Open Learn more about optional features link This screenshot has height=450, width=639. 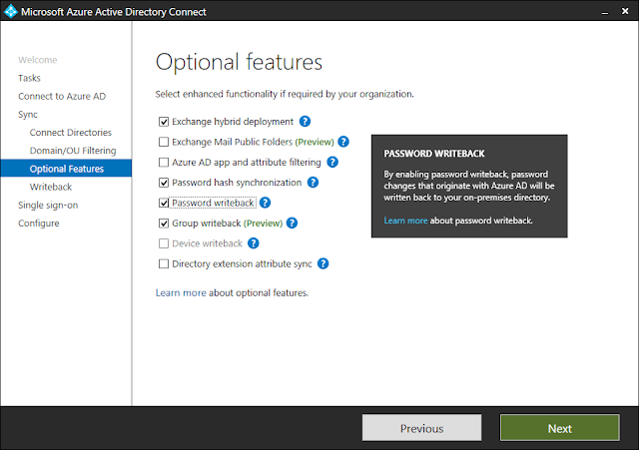point(181,293)
